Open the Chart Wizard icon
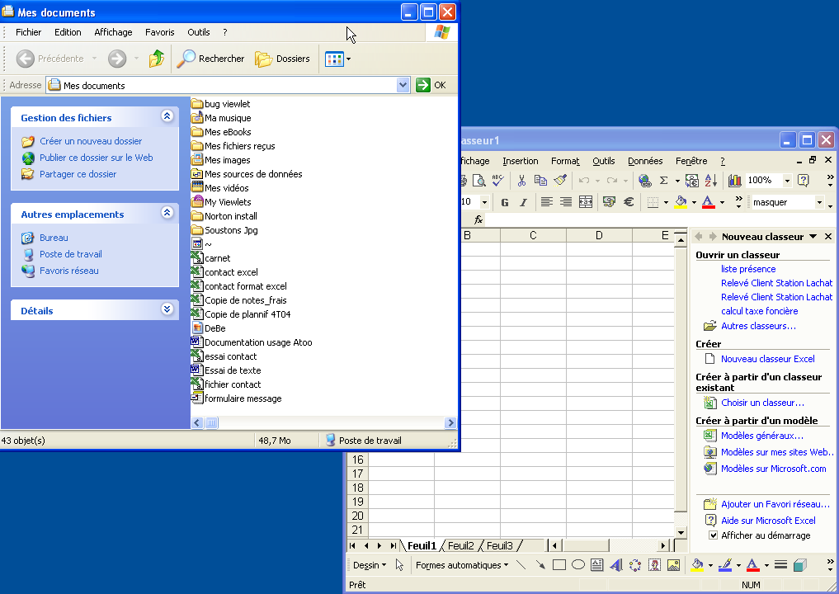839x594 pixels. (735, 181)
